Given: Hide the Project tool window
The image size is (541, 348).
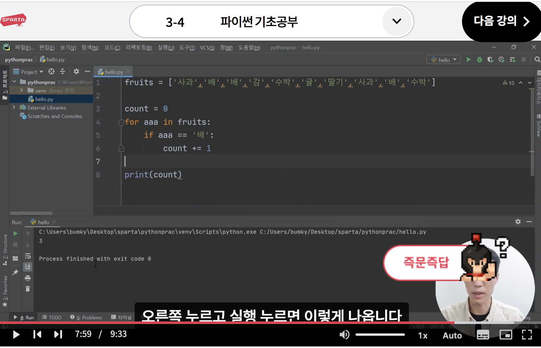Looking at the screenshot, I should (88, 71).
